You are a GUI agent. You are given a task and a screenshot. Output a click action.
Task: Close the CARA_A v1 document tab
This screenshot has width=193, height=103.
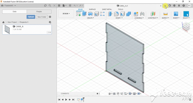point(161,6)
